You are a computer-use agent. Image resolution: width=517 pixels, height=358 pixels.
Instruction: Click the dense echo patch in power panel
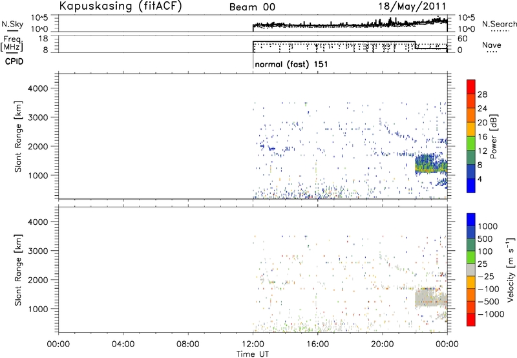point(430,164)
